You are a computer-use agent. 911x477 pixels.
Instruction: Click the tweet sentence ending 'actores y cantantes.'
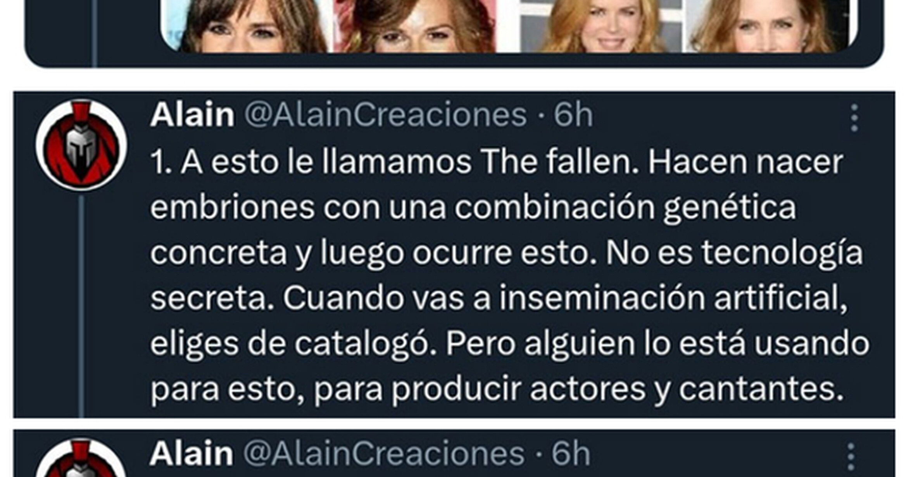(x=510, y=366)
